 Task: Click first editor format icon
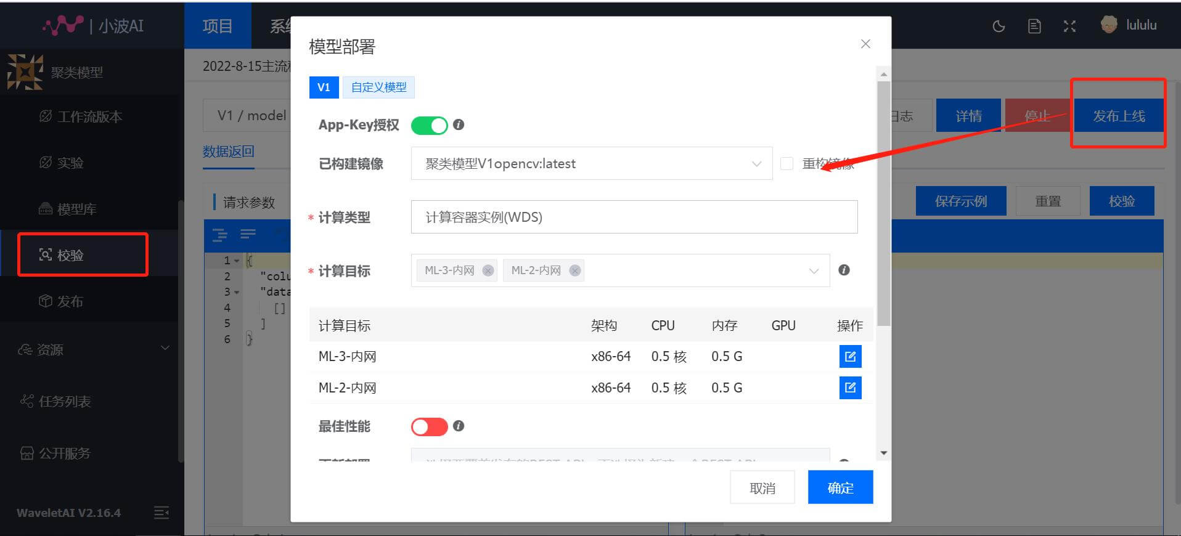[220, 234]
